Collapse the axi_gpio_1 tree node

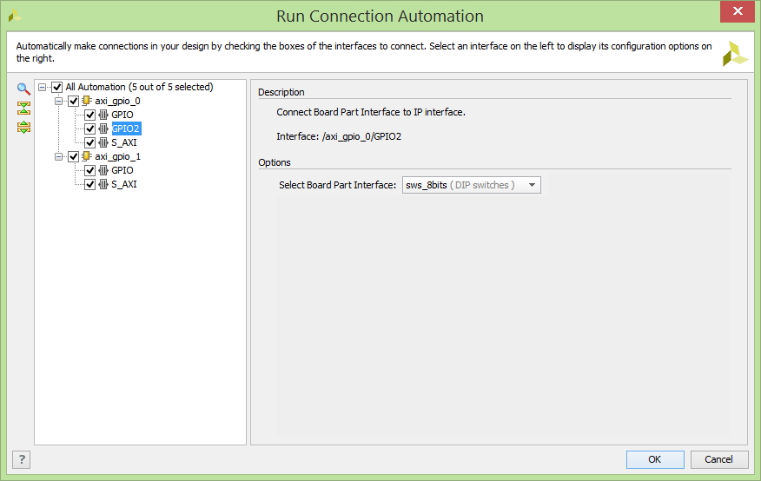point(59,156)
